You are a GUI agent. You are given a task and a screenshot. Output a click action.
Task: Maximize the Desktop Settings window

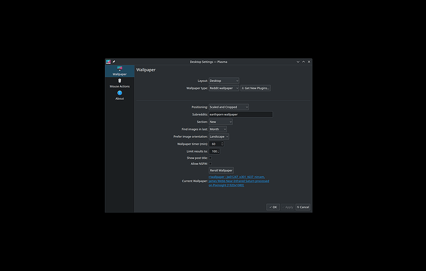[x=304, y=62]
